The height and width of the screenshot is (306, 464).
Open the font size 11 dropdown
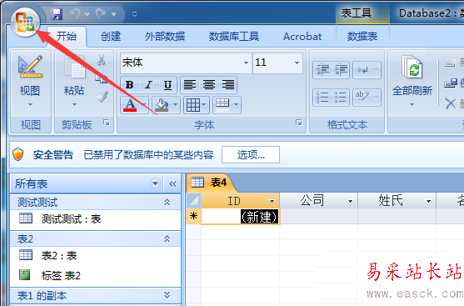297,63
